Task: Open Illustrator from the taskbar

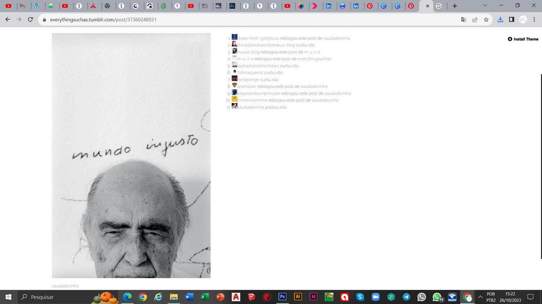Action: click(x=298, y=297)
